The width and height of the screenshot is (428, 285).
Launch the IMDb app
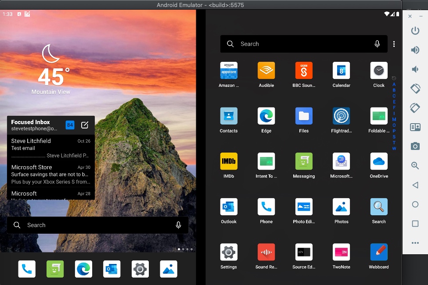(229, 161)
